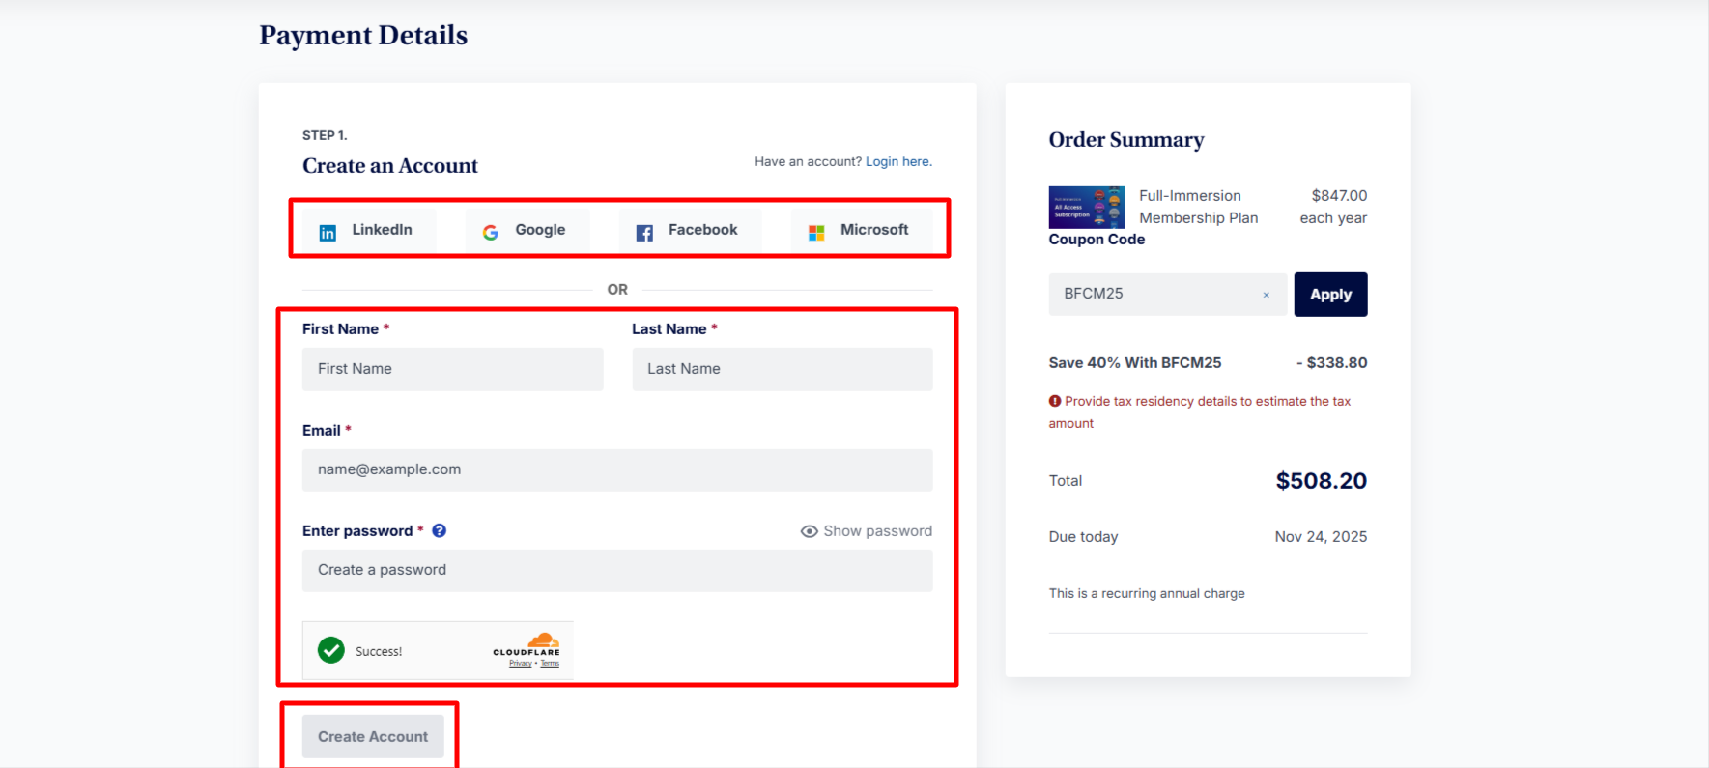Screen dimensions: 1709x768
Task: Select the coupon code field with BFCM25
Action: pos(1154,294)
